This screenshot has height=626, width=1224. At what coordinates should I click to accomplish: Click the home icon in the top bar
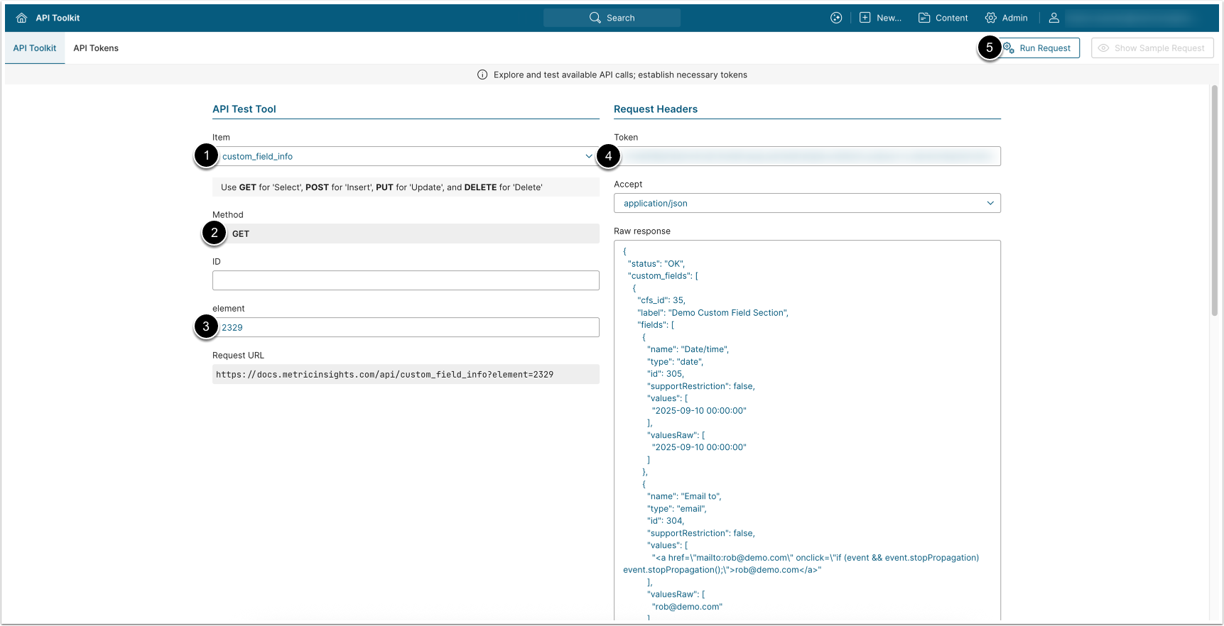click(x=21, y=18)
